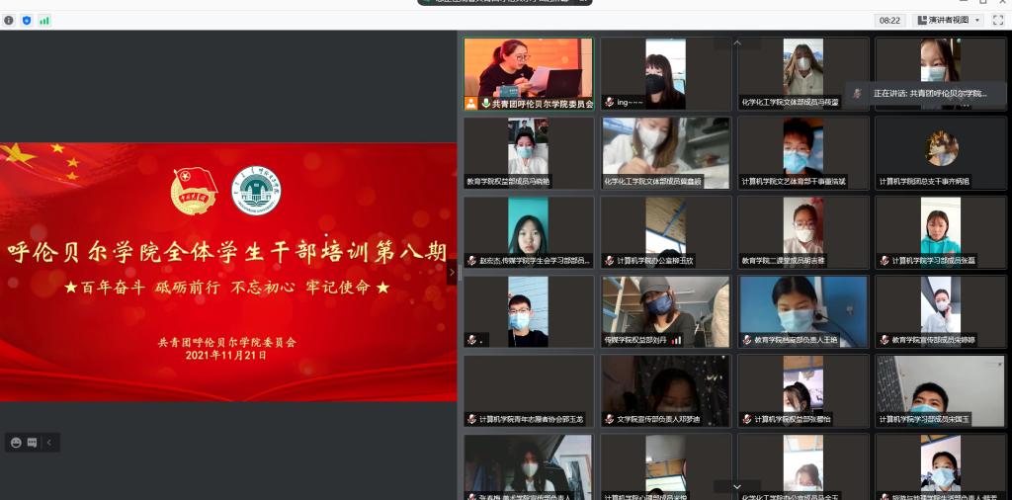Open the chat bubble icon
Image resolution: width=1012 pixels, height=500 pixels.
click(32, 443)
